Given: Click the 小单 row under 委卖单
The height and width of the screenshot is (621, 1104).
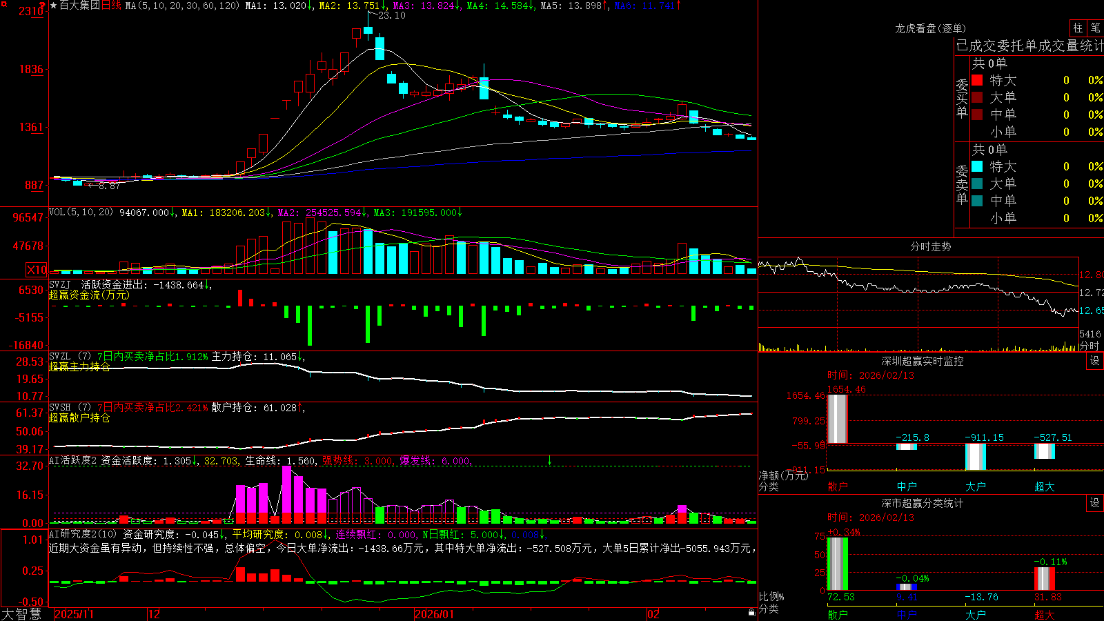Looking at the screenshot, I should 1037,218.
